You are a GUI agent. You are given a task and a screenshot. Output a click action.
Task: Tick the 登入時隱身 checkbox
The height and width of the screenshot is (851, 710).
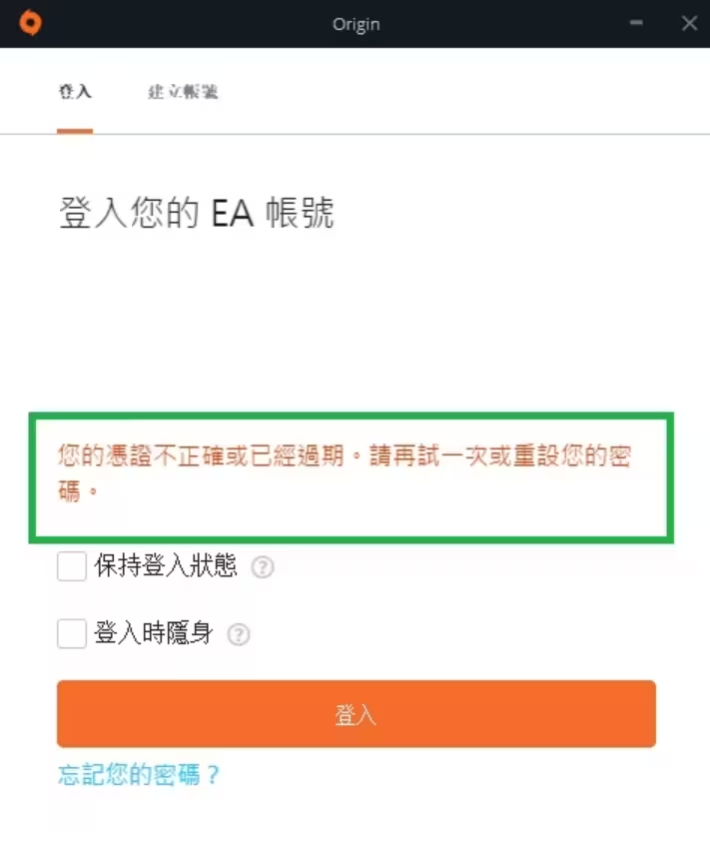[72, 633]
